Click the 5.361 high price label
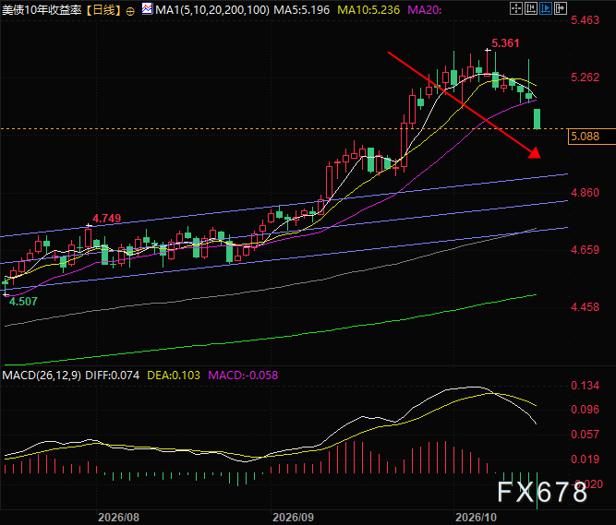This screenshot has height=525, width=616. click(x=505, y=43)
